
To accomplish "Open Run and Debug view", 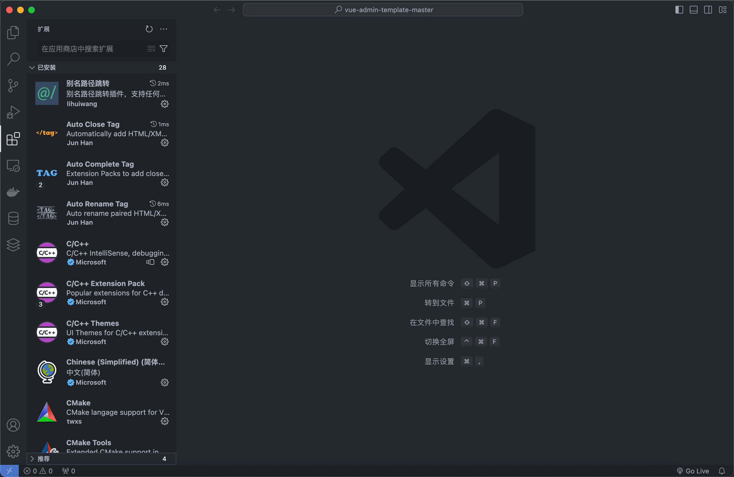I will tap(13, 112).
